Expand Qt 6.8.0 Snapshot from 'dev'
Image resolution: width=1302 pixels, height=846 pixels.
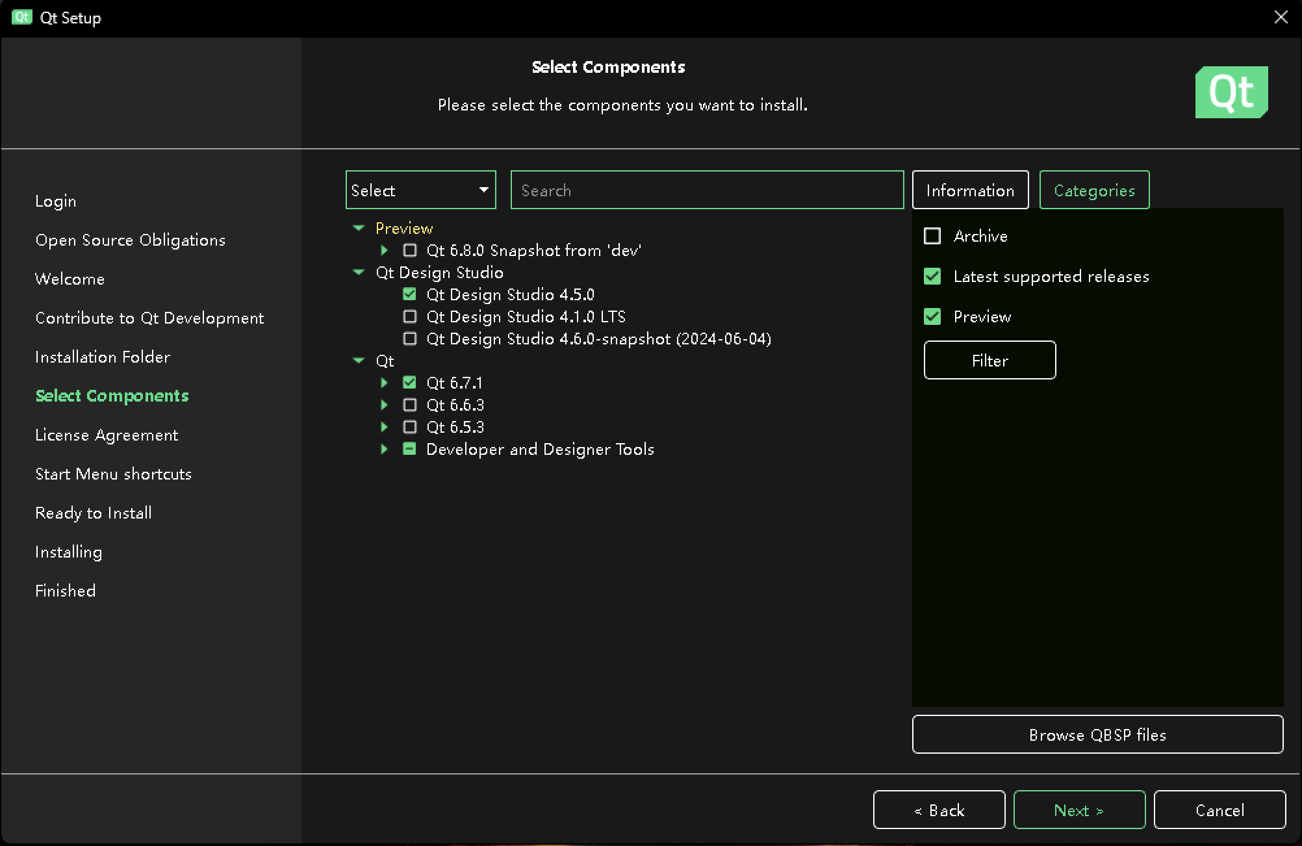pyautogui.click(x=384, y=250)
